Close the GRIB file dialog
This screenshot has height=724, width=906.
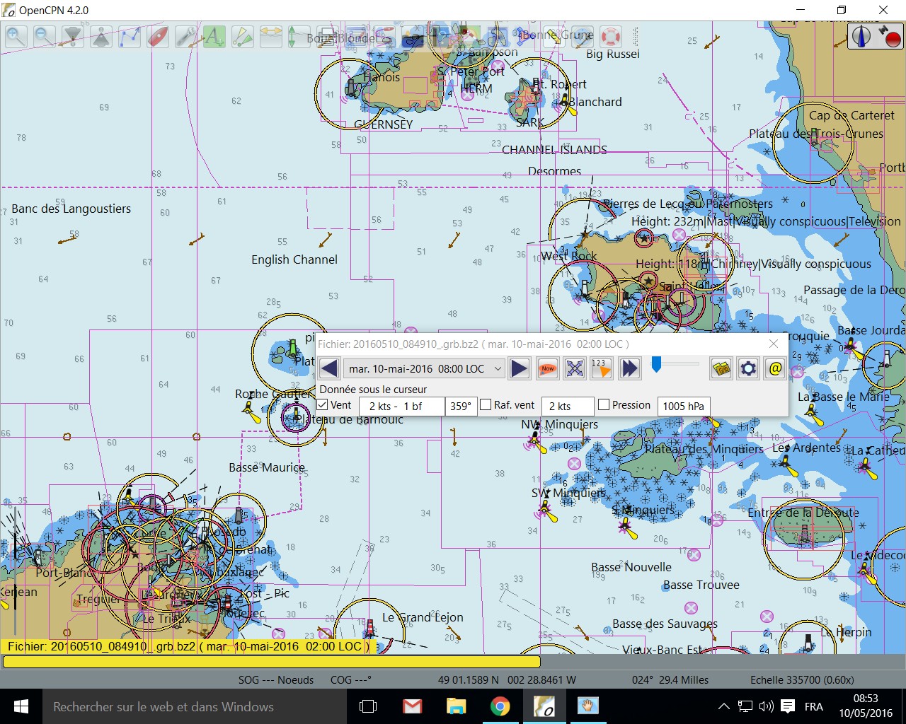(774, 344)
